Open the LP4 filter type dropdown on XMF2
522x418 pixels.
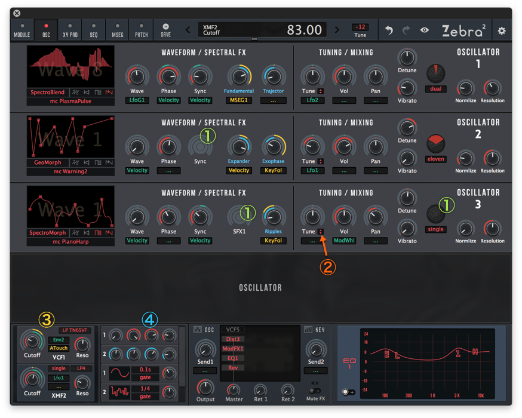pos(81,368)
